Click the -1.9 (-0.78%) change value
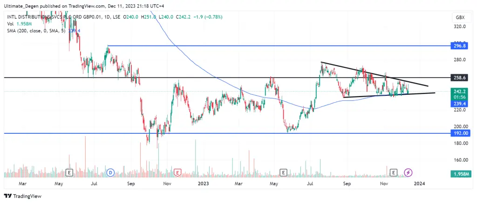Viewport: 477px width, 203px height. tap(209, 17)
